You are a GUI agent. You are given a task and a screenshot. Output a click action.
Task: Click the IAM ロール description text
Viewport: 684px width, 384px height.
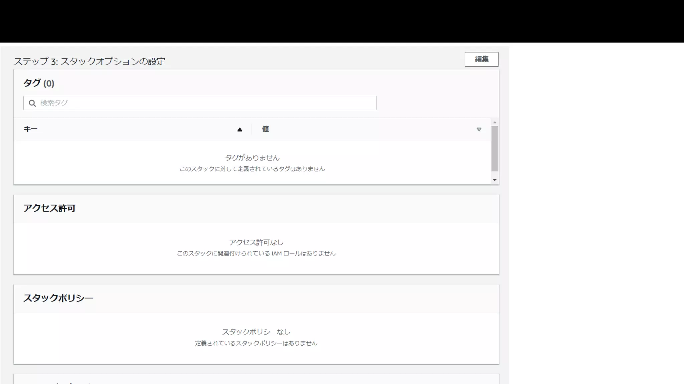tap(256, 254)
